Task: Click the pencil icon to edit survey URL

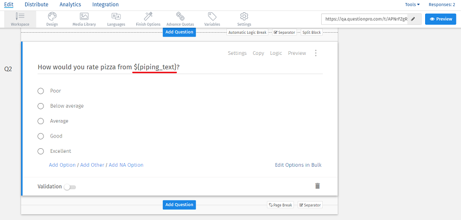Action: [x=413, y=19]
